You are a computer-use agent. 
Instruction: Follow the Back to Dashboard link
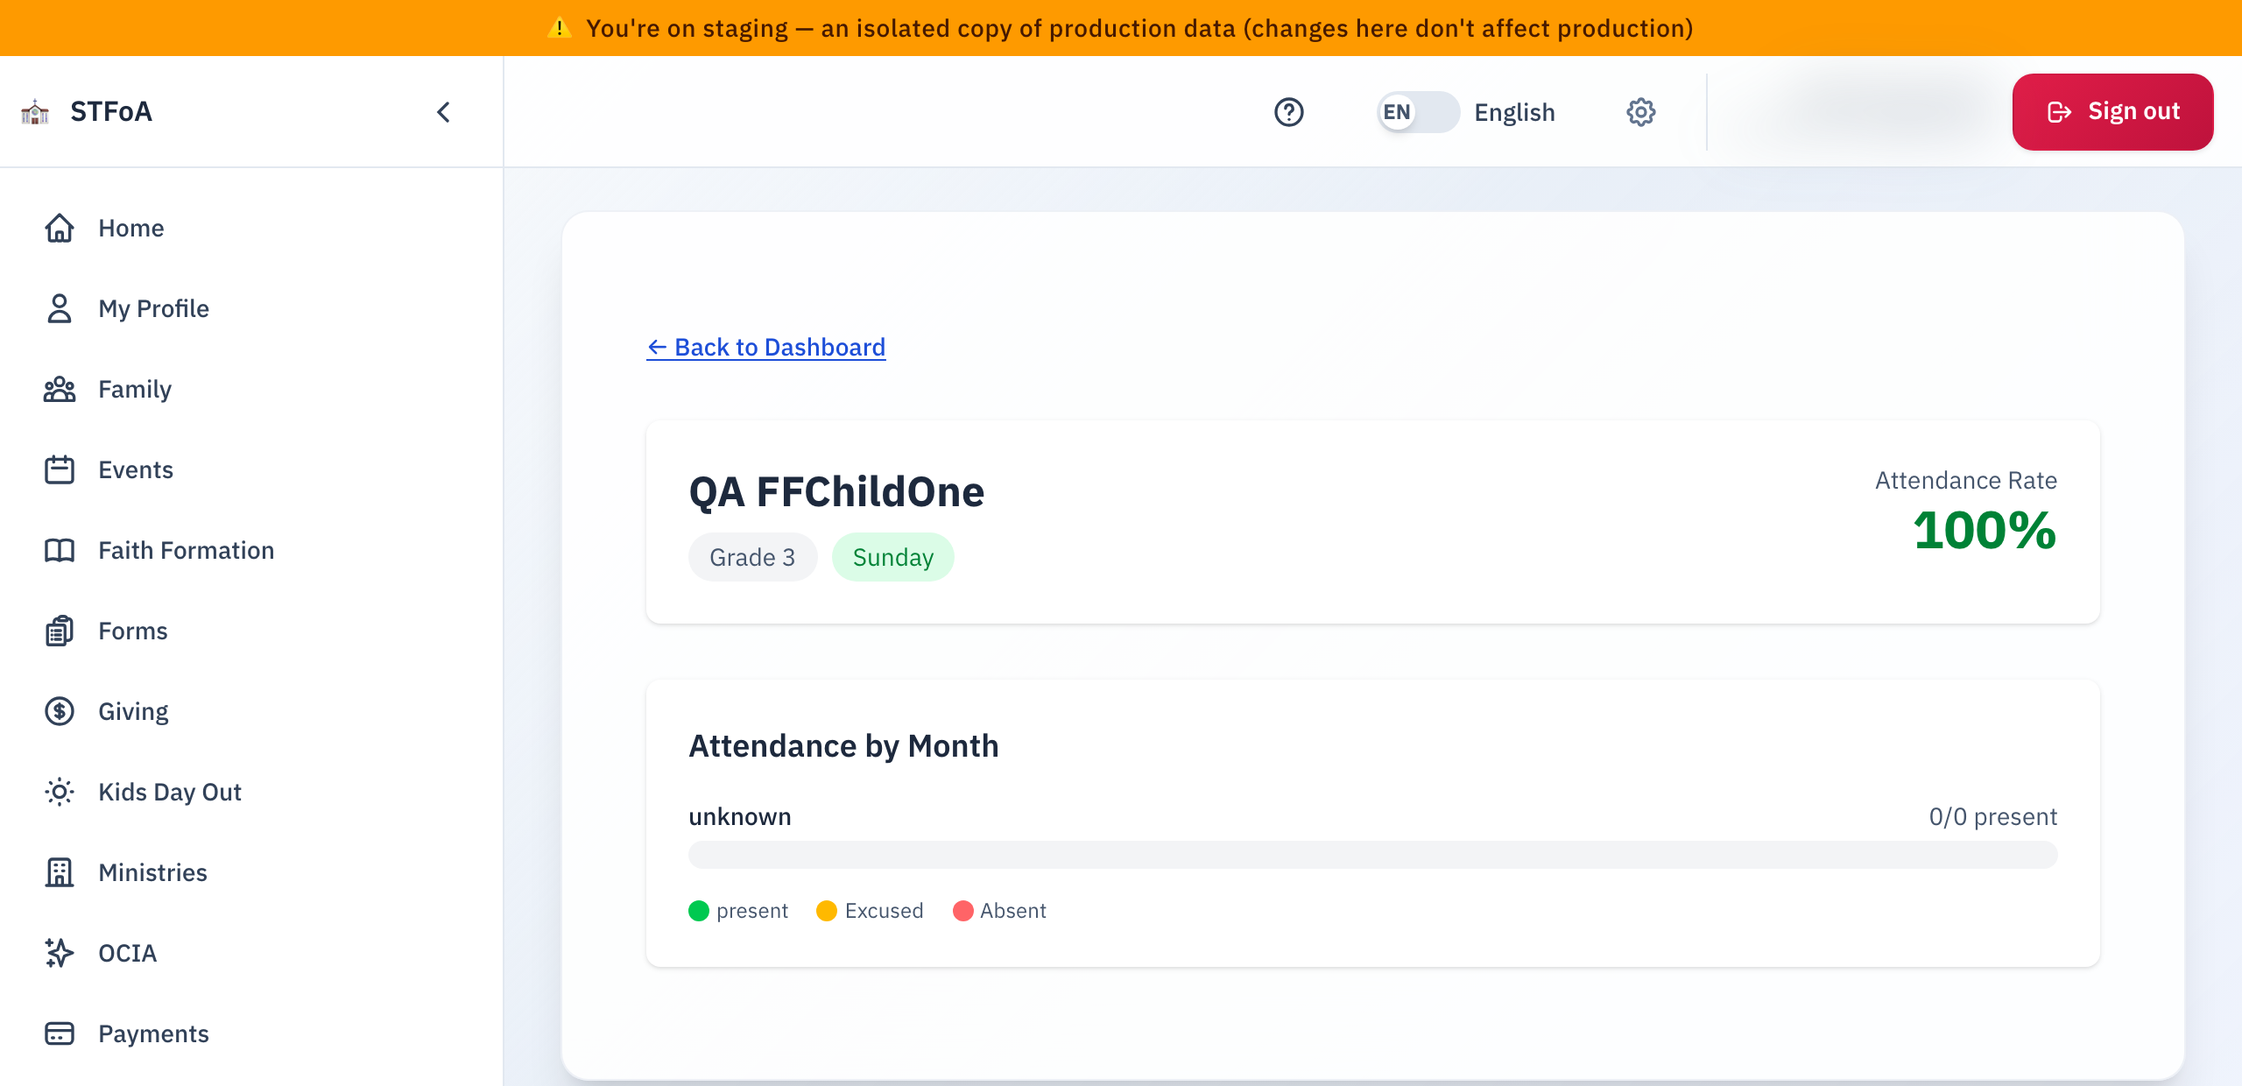(766, 347)
